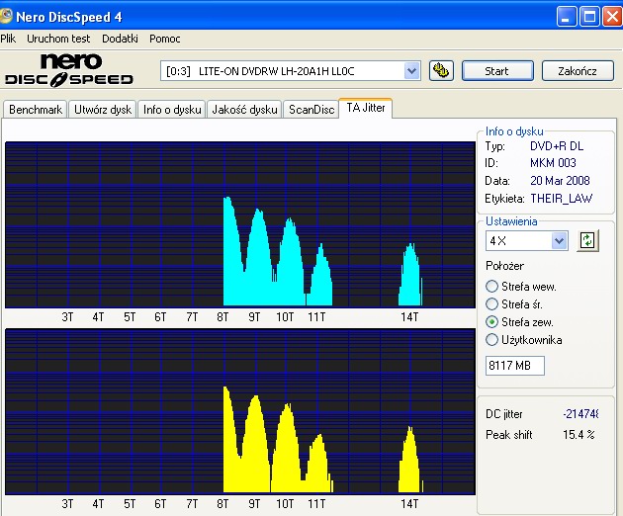Select the Strefa zew. radio button

click(491, 321)
